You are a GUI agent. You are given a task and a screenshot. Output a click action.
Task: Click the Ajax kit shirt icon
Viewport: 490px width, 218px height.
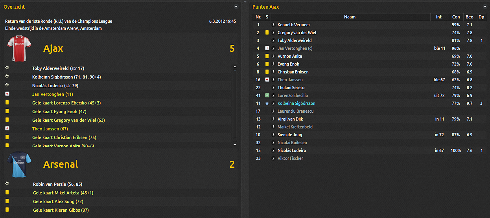[17, 48]
